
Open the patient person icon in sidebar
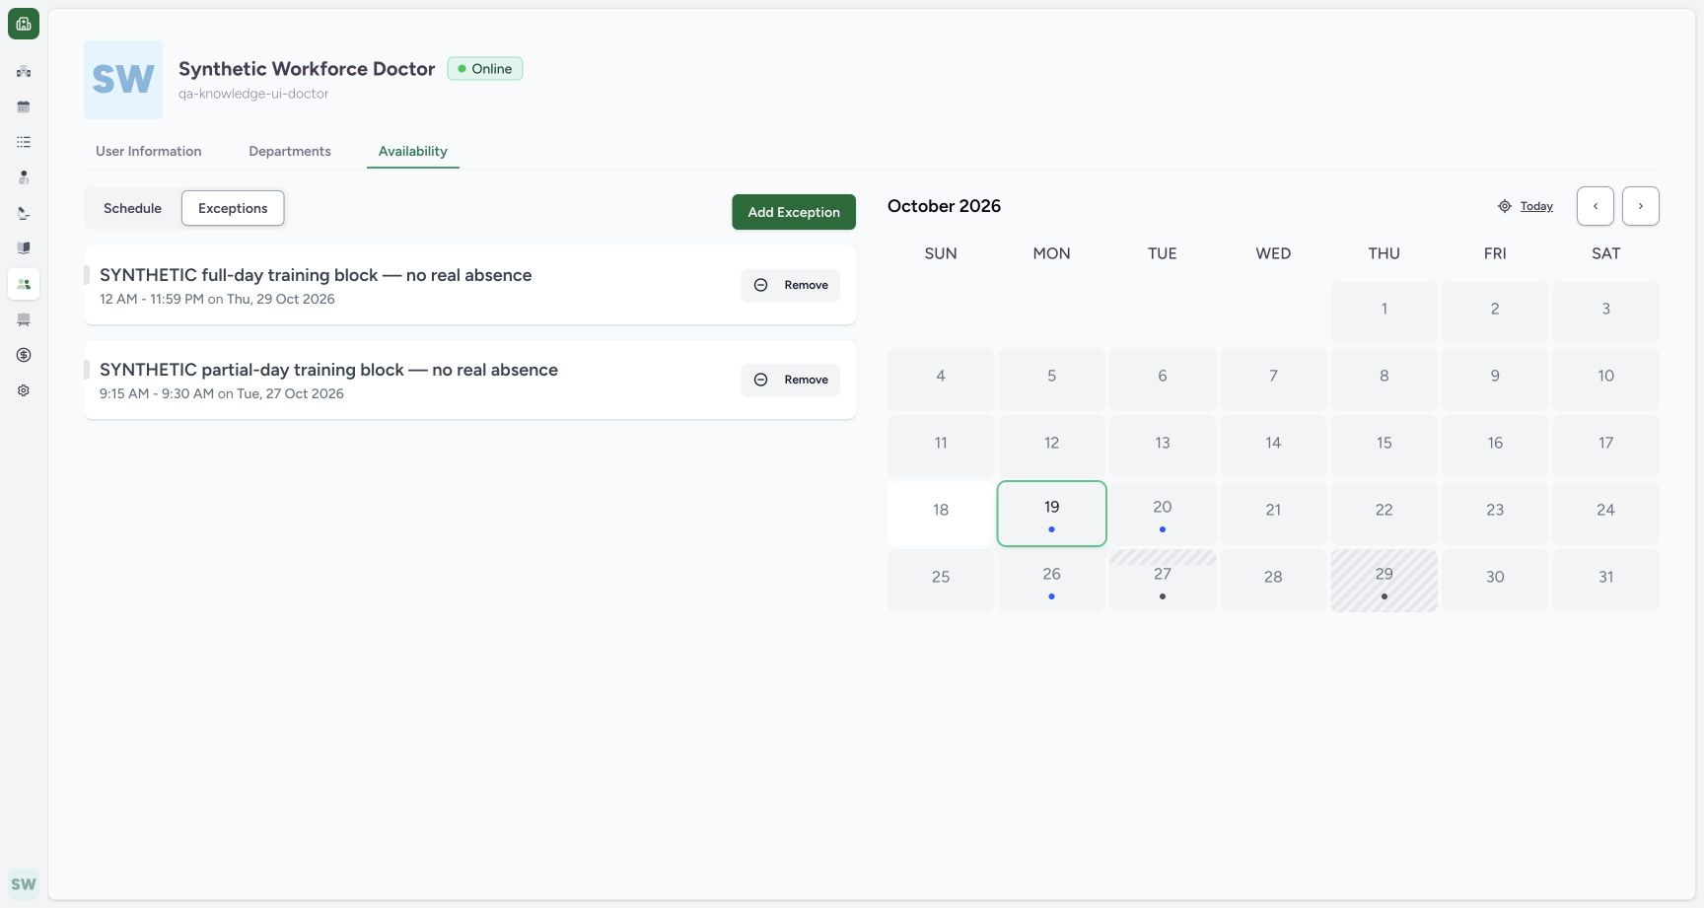pos(24,177)
